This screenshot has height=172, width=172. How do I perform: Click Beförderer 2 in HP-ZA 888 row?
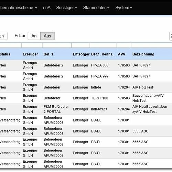pos(53,65)
